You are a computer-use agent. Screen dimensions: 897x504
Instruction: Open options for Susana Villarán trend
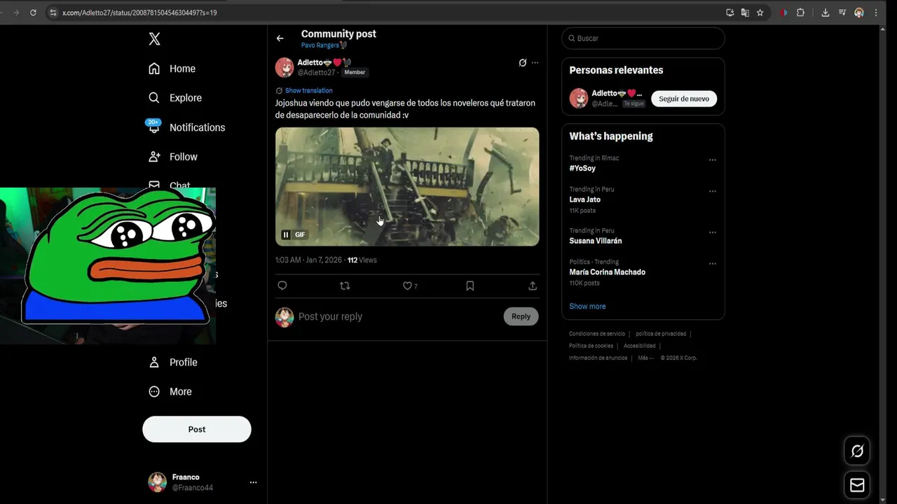[712, 232]
